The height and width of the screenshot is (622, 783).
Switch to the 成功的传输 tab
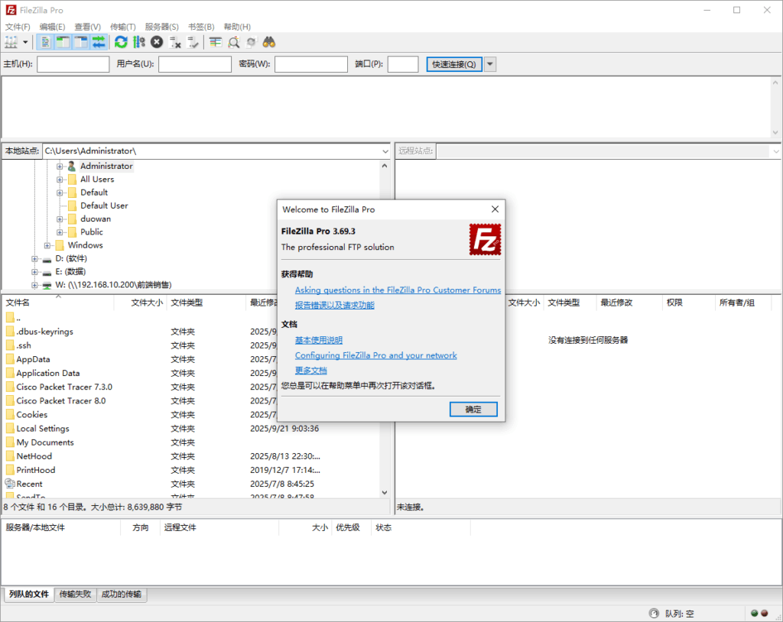pyautogui.click(x=121, y=594)
